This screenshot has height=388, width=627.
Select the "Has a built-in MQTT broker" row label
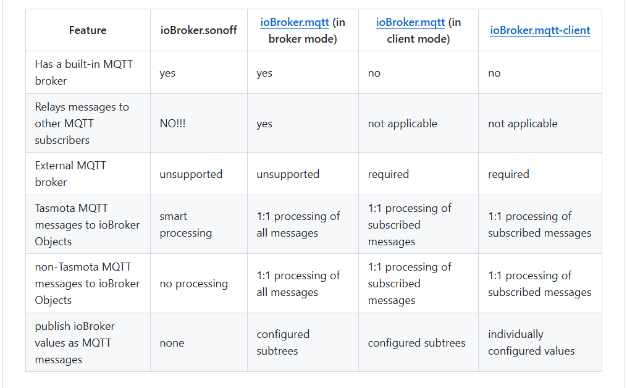point(83,72)
